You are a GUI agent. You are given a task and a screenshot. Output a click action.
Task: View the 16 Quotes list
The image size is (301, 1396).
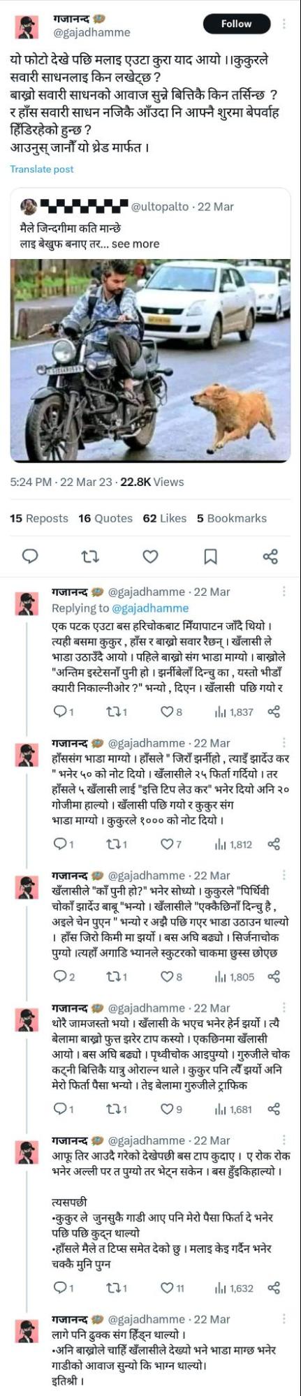coord(105,518)
